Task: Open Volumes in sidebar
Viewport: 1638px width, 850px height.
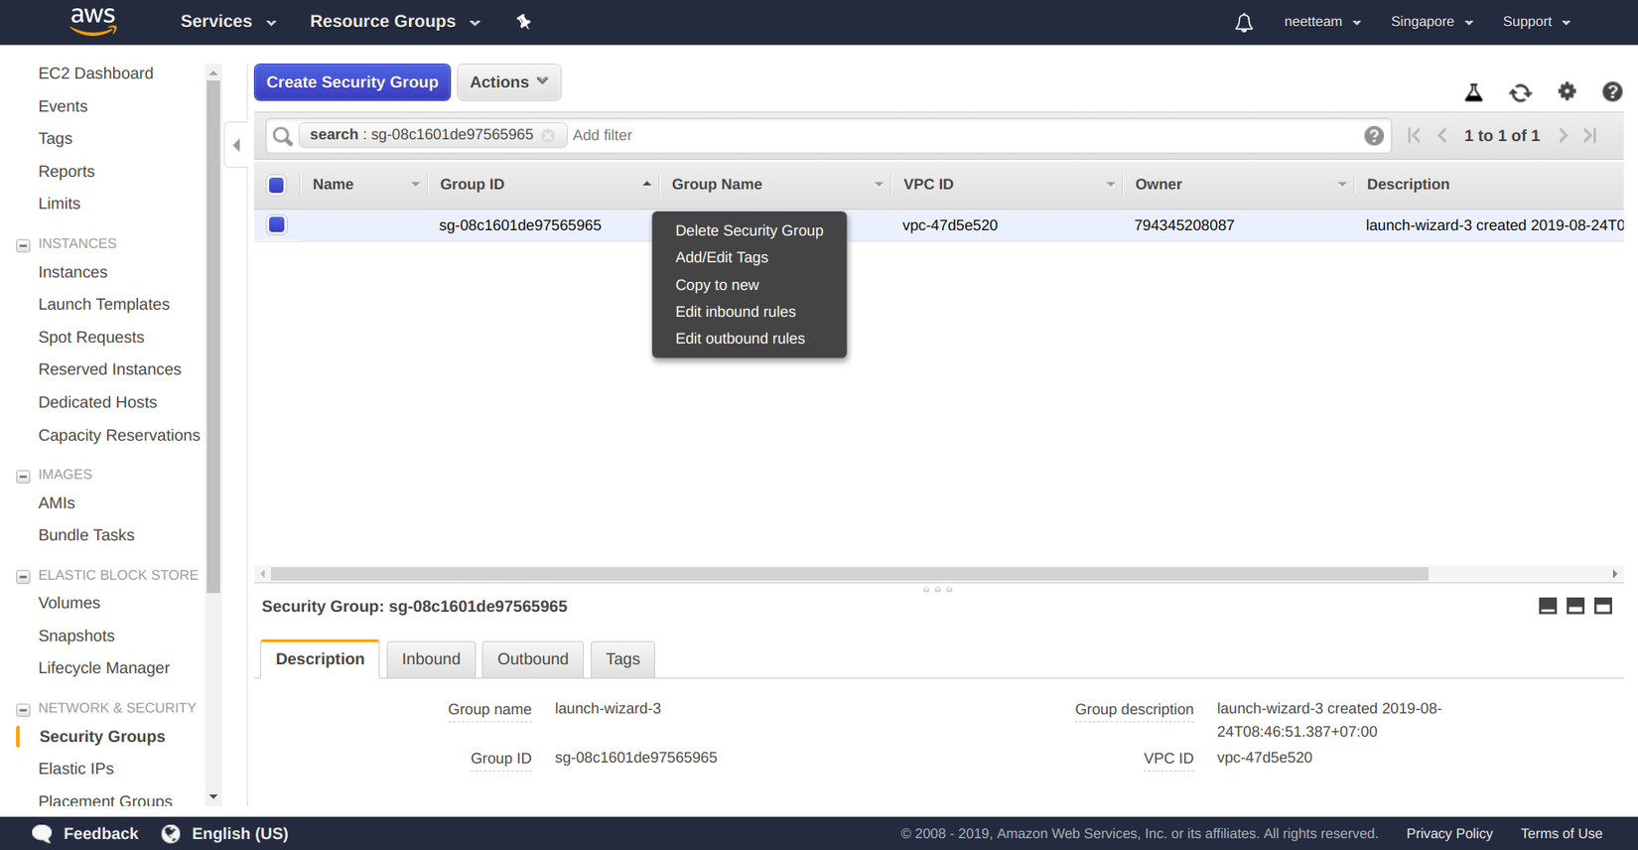Action: tap(69, 604)
